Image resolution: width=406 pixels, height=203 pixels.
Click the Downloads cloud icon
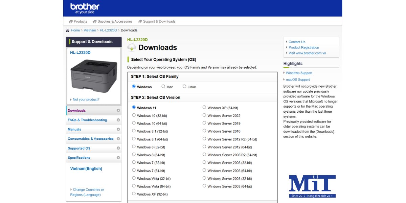132,47
